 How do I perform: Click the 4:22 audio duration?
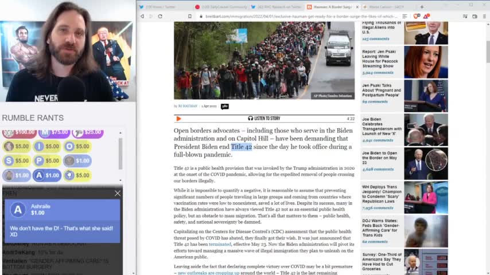coord(351,119)
